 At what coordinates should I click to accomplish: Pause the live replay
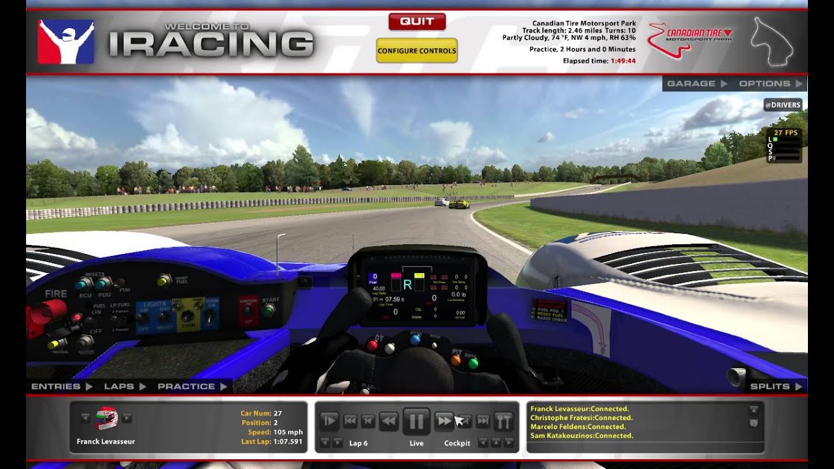[x=416, y=421]
